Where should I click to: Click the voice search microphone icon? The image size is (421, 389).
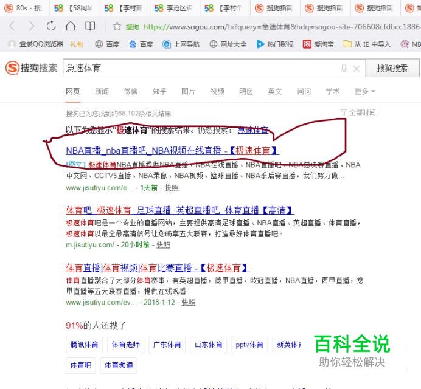tap(344, 68)
